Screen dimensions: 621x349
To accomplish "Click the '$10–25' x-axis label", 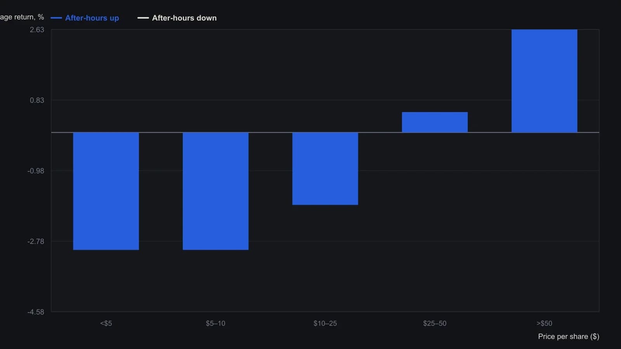I will [325, 323].
